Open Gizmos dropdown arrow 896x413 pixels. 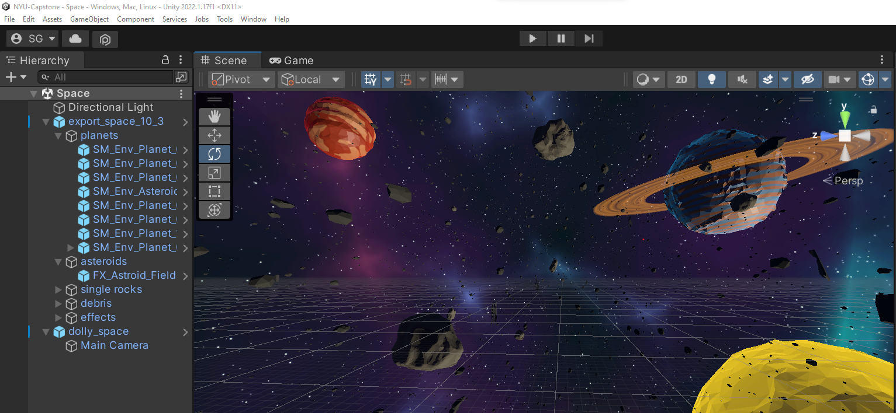[885, 79]
